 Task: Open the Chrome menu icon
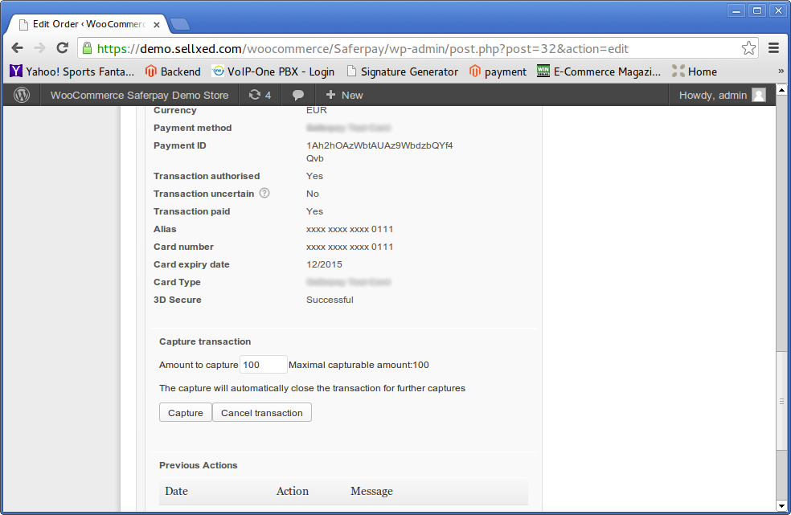tap(774, 48)
